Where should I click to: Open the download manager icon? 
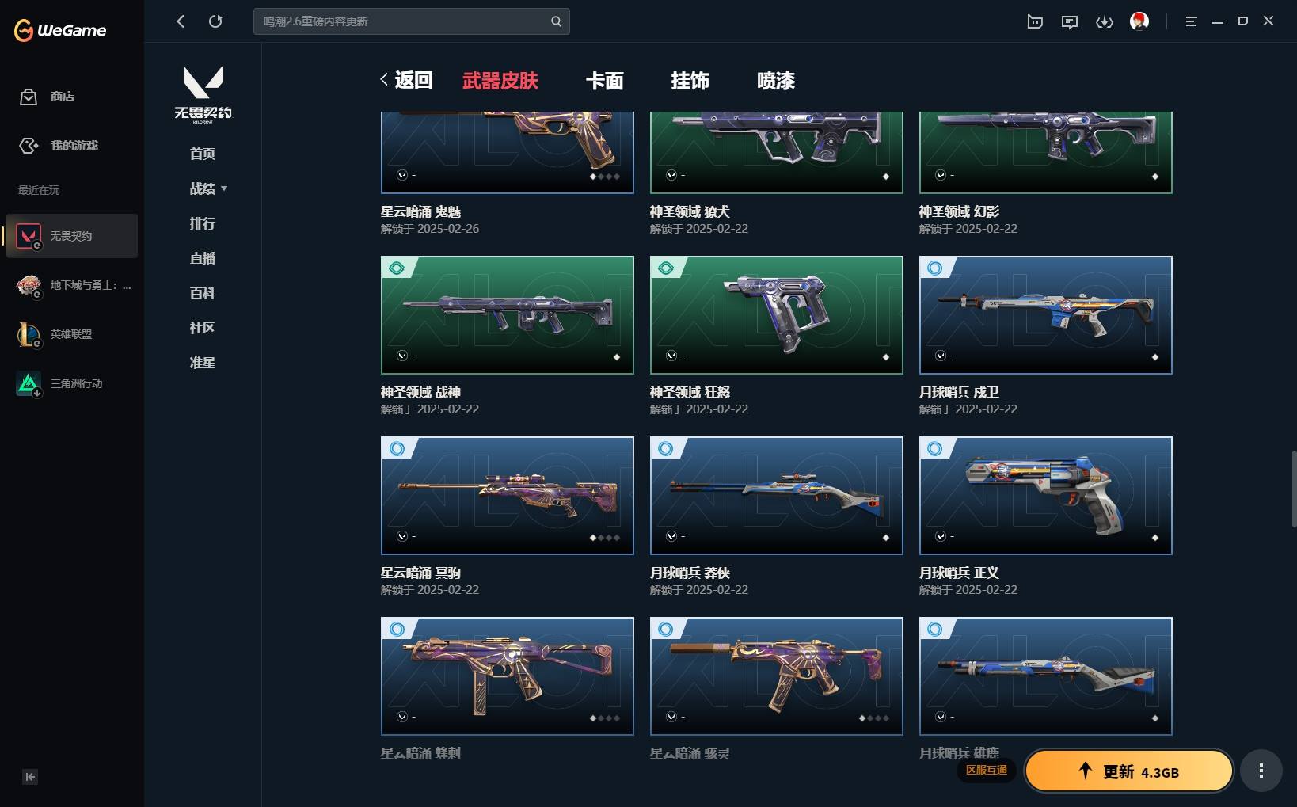(x=1105, y=21)
